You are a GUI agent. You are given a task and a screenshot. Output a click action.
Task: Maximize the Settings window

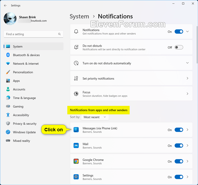(x=183, y=3)
